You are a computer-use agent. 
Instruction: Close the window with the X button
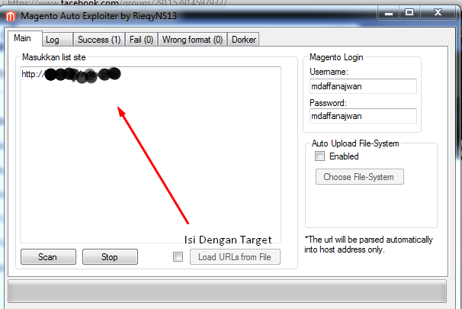[x=438, y=13]
